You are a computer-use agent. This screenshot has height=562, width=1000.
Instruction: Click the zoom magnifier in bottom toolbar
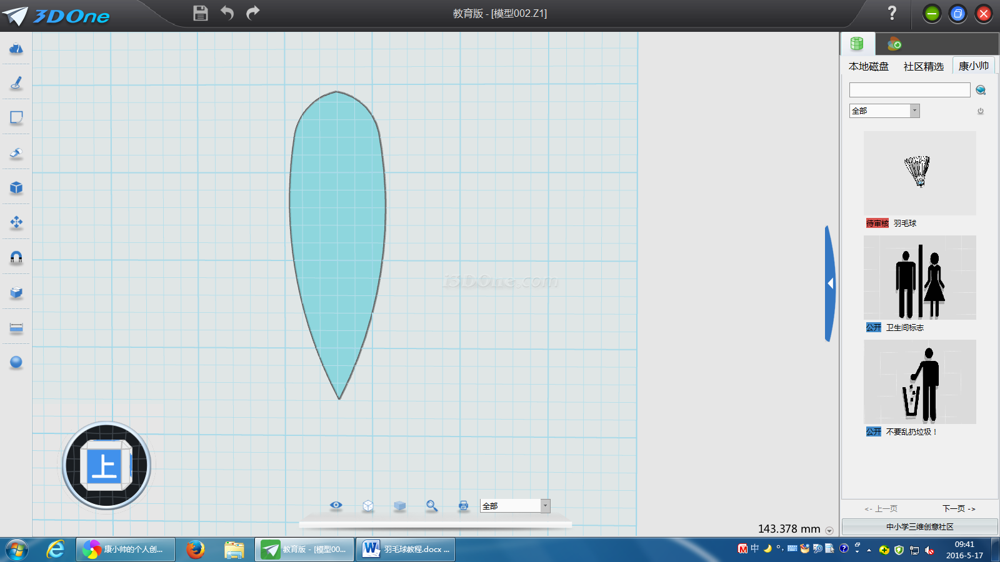click(431, 506)
